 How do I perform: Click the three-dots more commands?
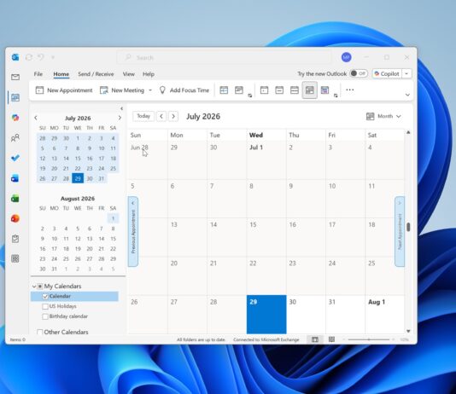point(350,90)
